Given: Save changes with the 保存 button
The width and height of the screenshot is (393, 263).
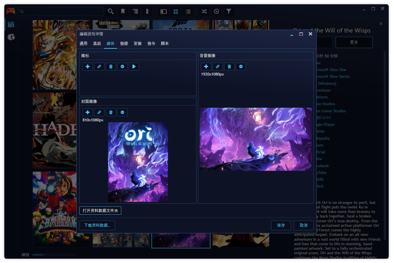Looking at the screenshot, I should [281, 226].
